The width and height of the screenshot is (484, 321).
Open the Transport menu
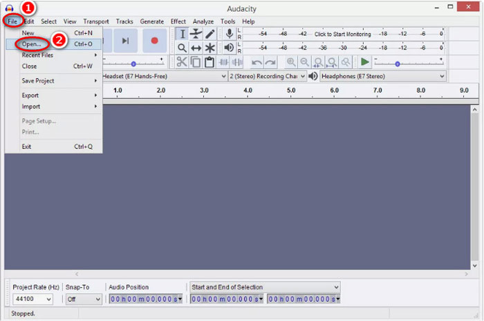click(96, 21)
